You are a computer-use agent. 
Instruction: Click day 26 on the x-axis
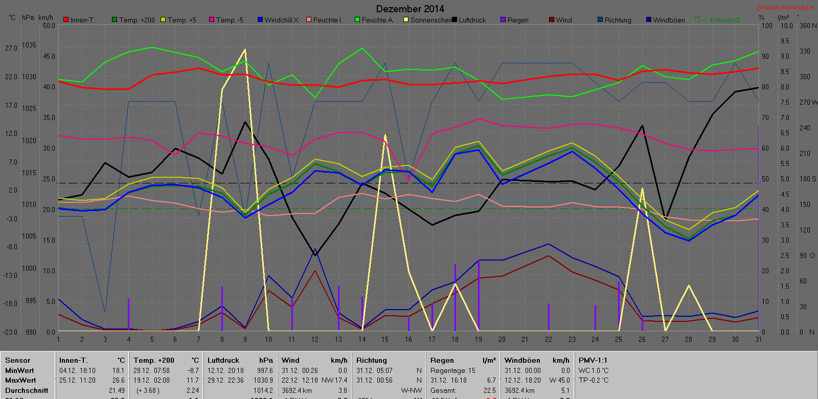pos(642,339)
